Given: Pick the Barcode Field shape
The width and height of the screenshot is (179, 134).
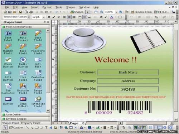Looking at the screenshot, I should [23, 89].
